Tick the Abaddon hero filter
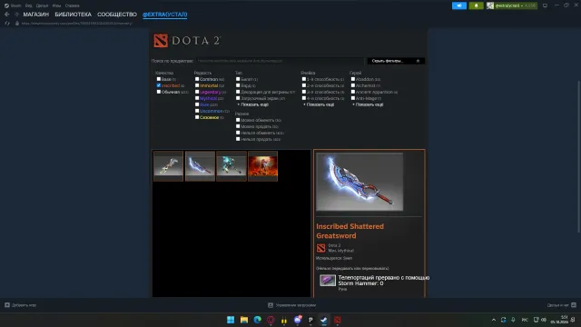This screenshot has width=581, height=327. click(353, 79)
